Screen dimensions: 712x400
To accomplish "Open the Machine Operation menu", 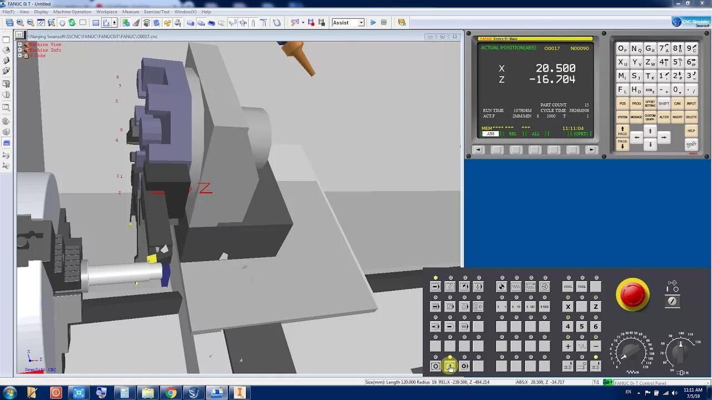I will tap(72, 12).
